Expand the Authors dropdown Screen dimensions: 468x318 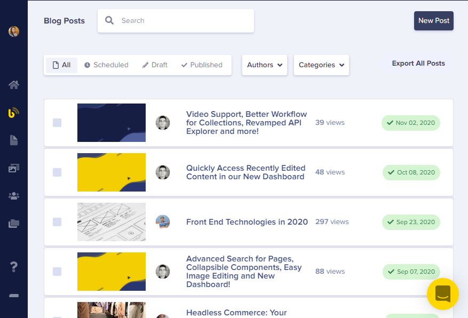265,65
